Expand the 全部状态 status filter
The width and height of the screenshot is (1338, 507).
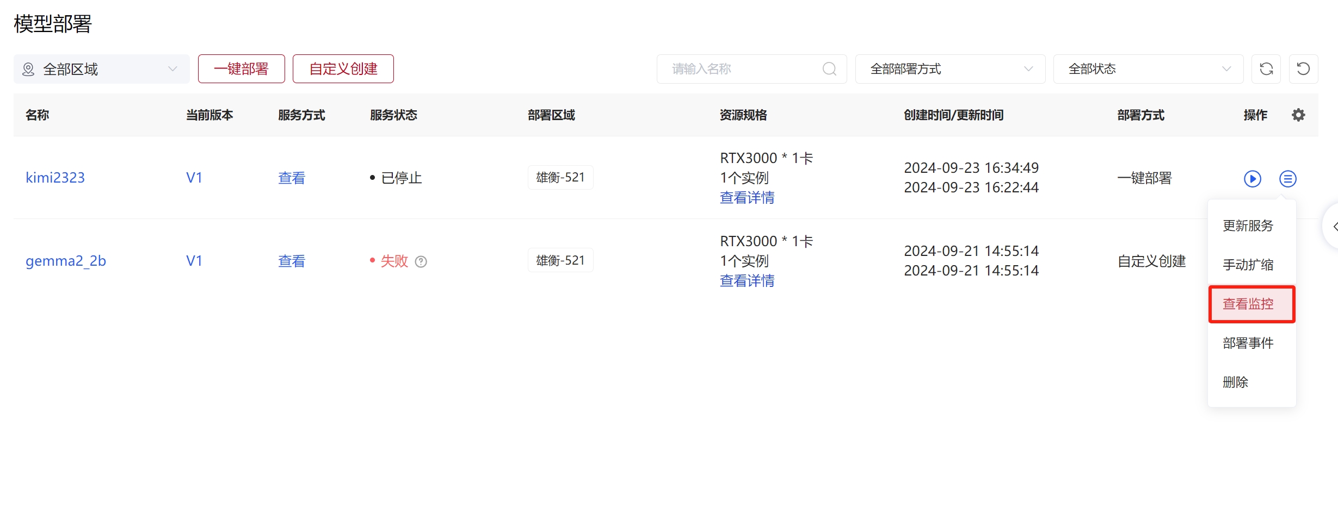pyautogui.click(x=1148, y=69)
